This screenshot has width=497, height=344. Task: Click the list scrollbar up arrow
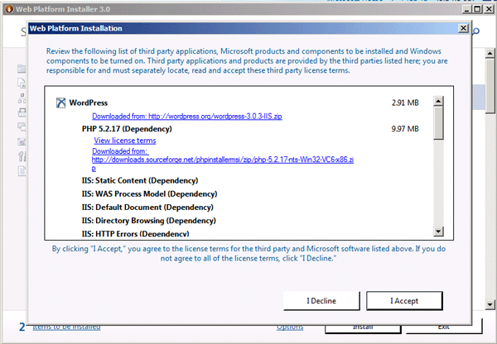point(438,101)
